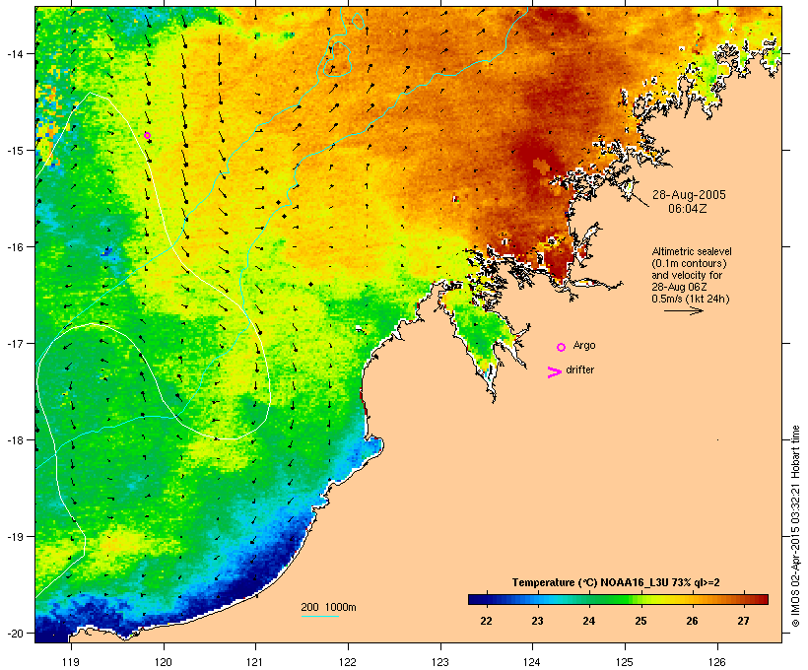The height and width of the screenshot is (670, 808).
Task: Click the colorbar value 23
Action: point(537,621)
